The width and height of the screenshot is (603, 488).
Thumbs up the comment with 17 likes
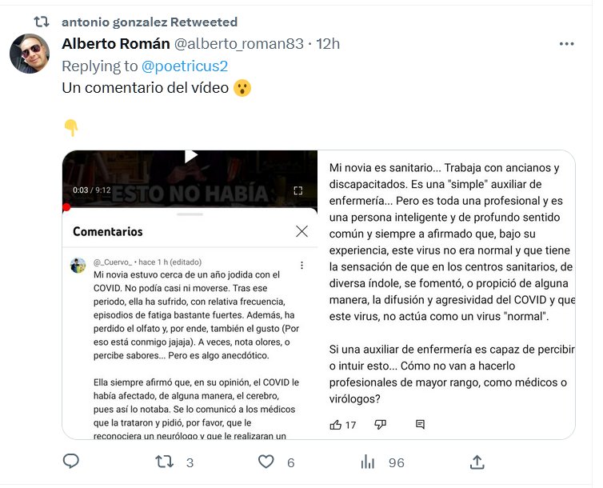[x=336, y=425]
